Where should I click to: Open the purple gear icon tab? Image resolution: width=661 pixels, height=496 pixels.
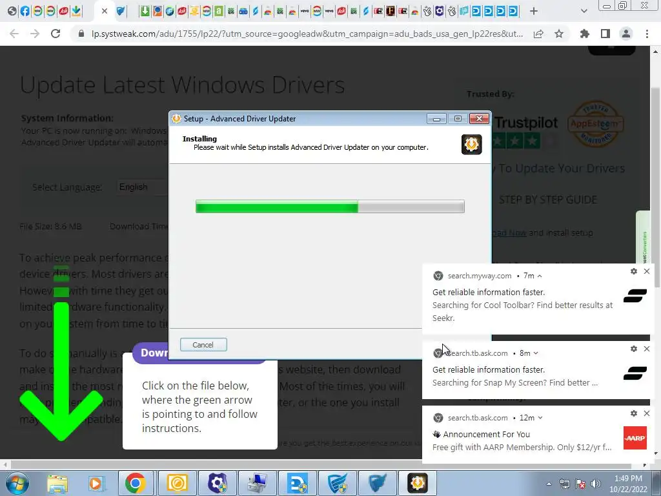click(x=439, y=11)
